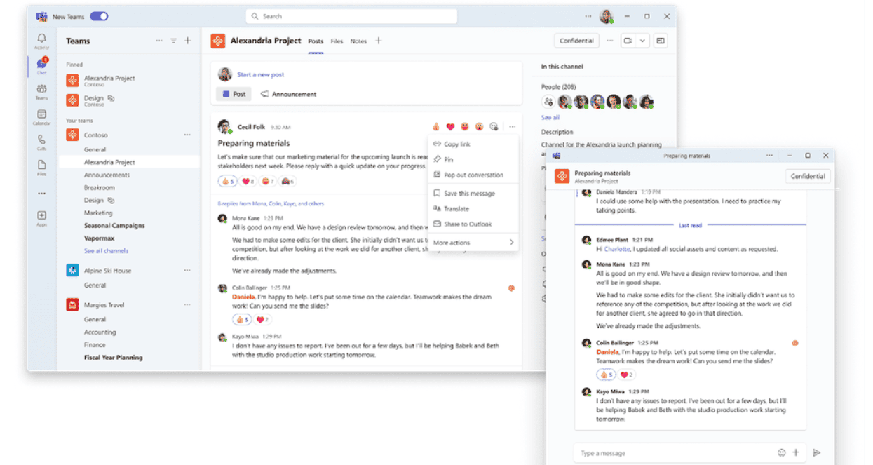The width and height of the screenshot is (873, 465).
Task: Choose Translate from the context menu
Action: coord(473,209)
